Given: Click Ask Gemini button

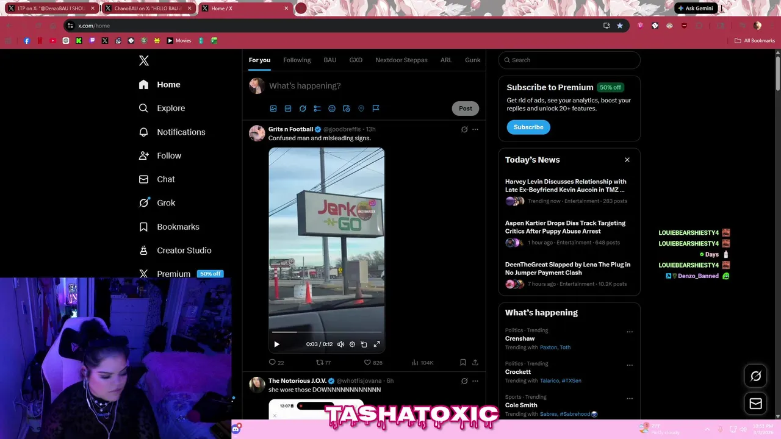Looking at the screenshot, I should coord(695,9).
